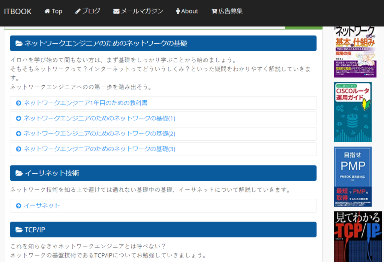Click the folder icon on the ネットワークの基礎 header
Screen dimensions: 384x262
pos(18,43)
